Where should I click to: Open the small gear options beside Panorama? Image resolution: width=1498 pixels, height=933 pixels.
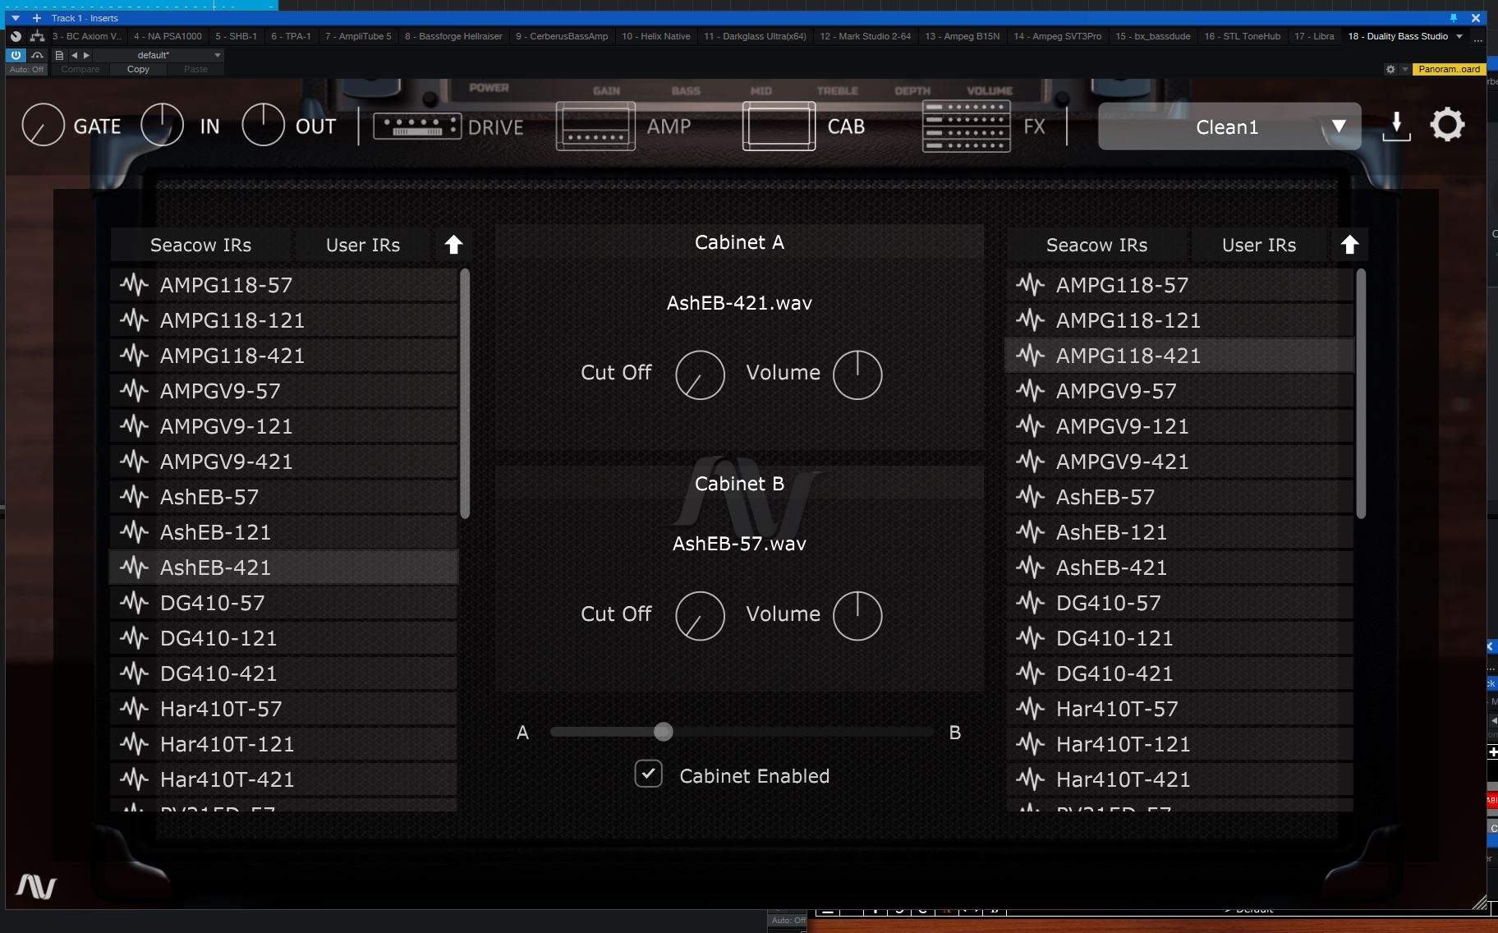(x=1390, y=69)
